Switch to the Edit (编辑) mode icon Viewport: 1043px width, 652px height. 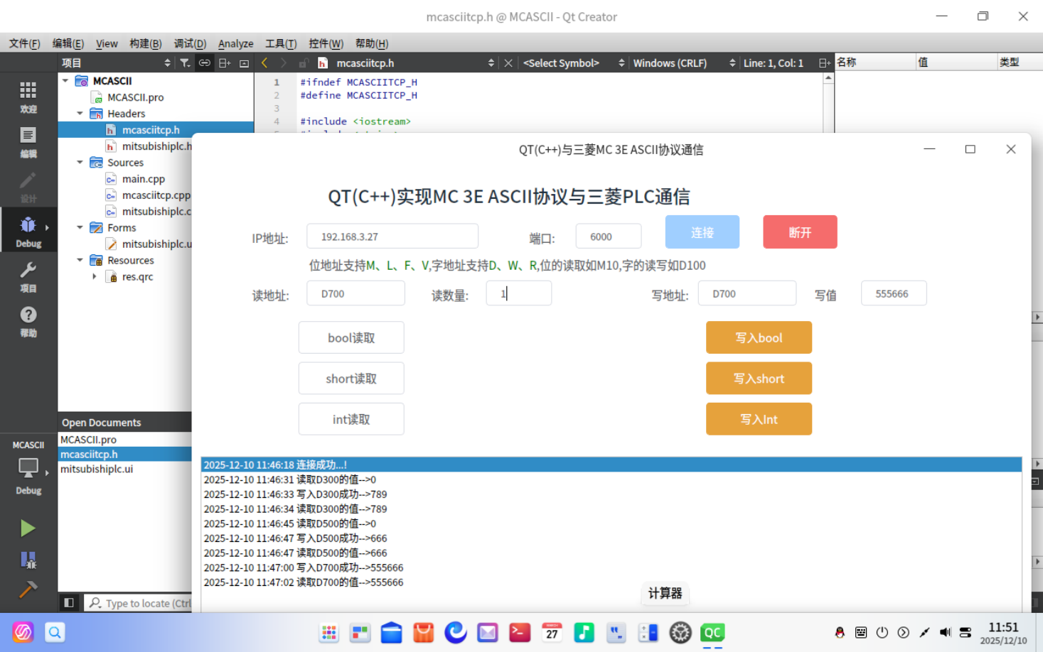coord(28,142)
